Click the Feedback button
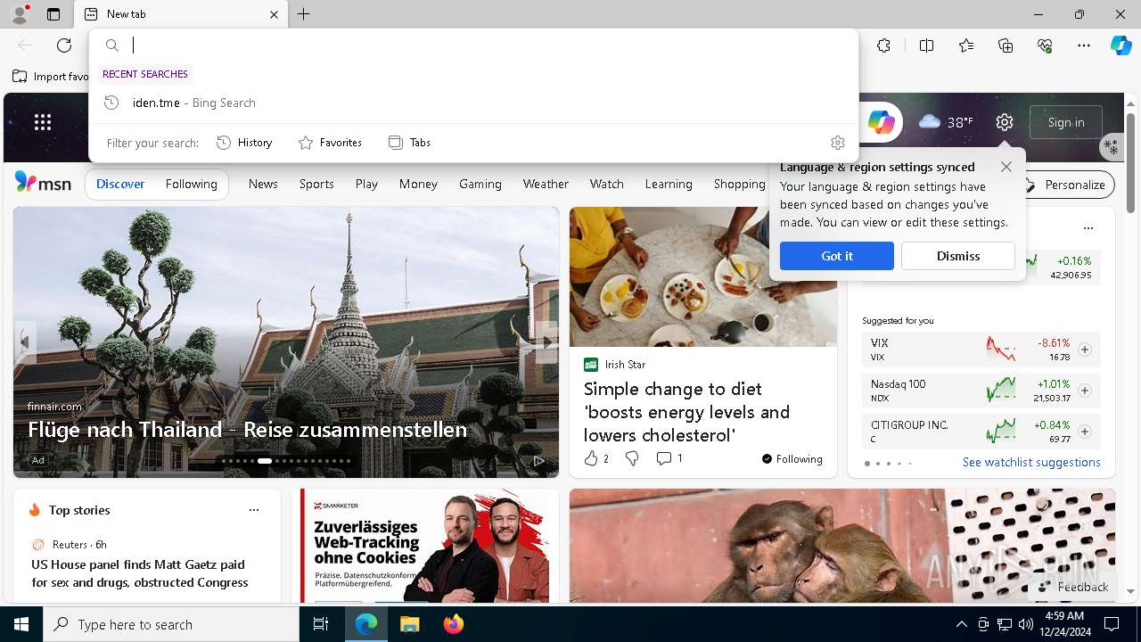Screen dimensions: 1141x642 [1073, 587]
